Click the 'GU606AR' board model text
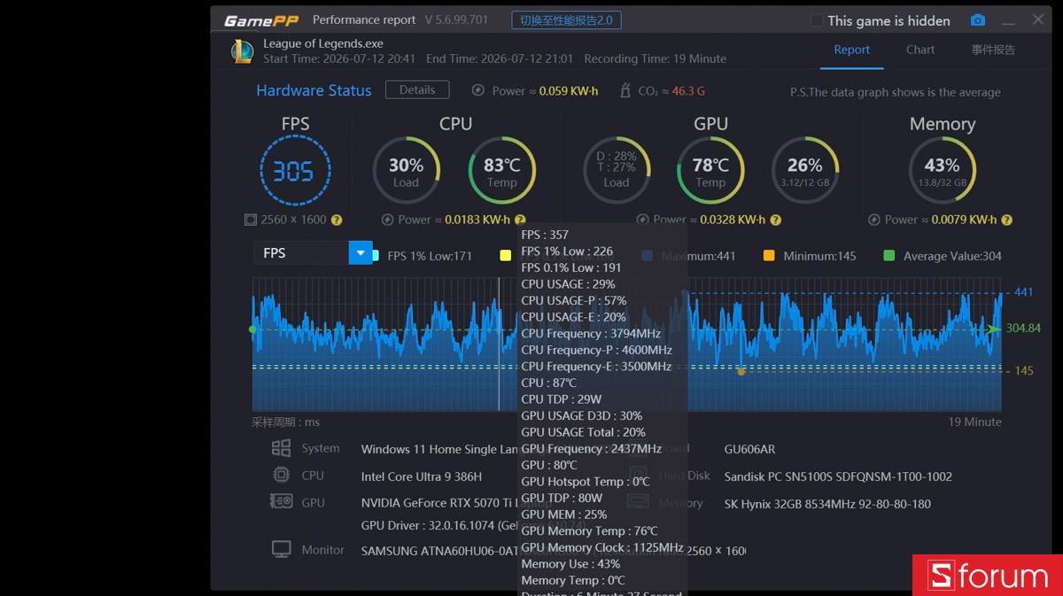The height and width of the screenshot is (596, 1063). [749, 449]
